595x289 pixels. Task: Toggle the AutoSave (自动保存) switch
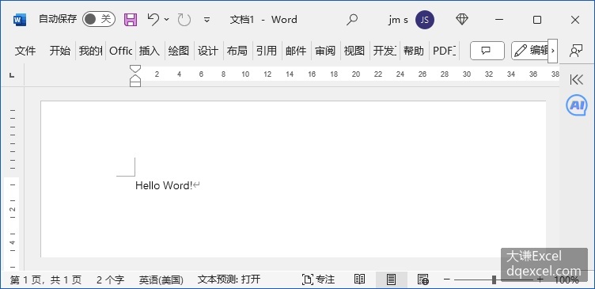coord(99,19)
